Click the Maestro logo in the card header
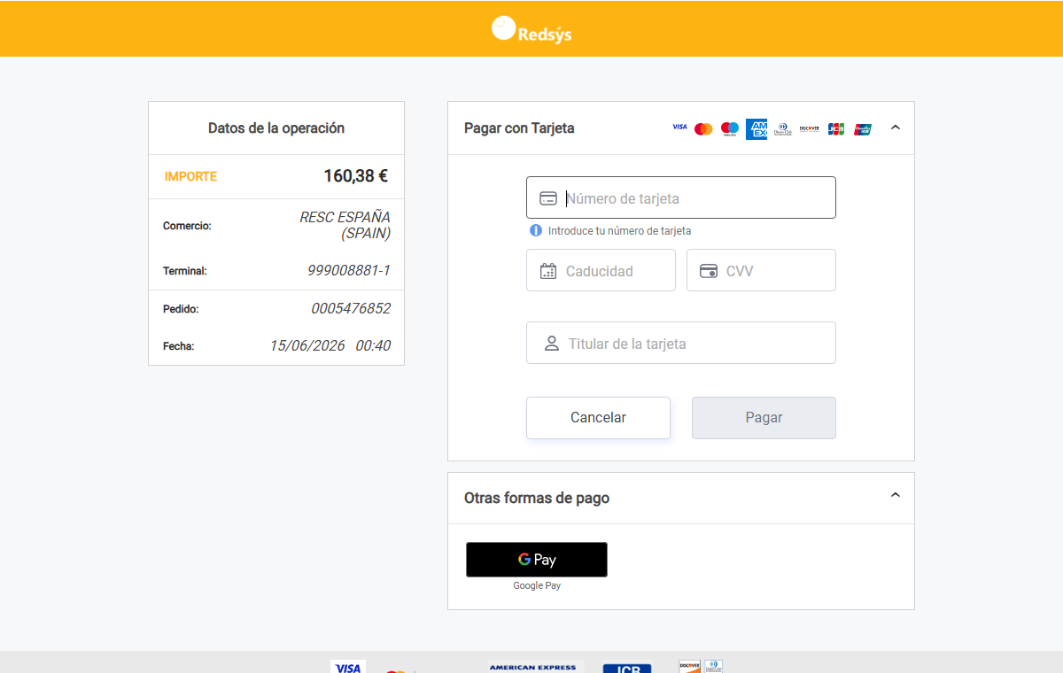The height and width of the screenshot is (673, 1063). point(730,128)
